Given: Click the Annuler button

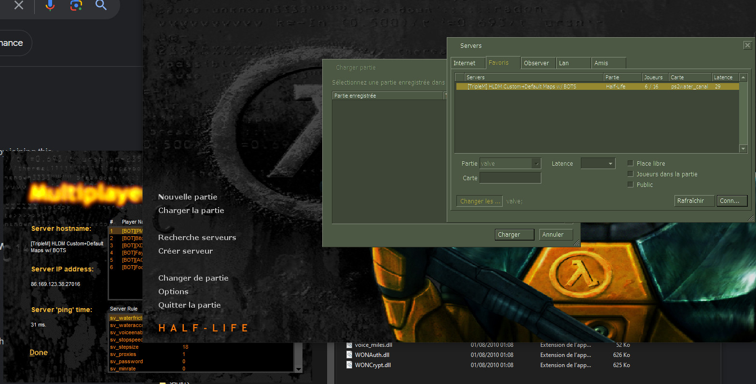Looking at the screenshot, I should point(556,235).
